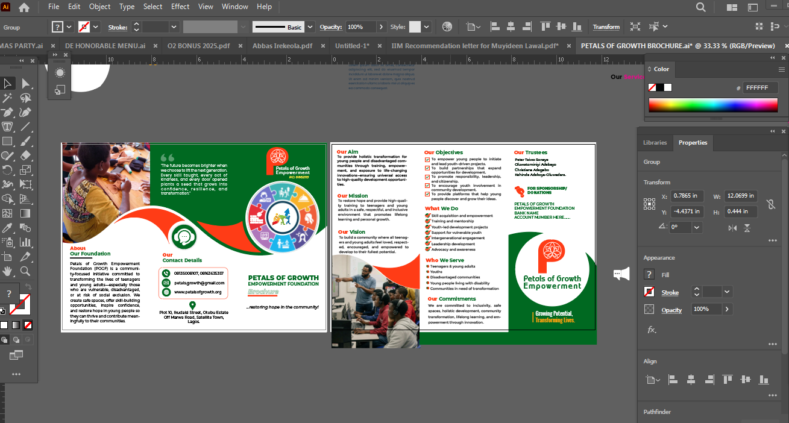Screen dimensions: 789x423
Task: Select the Zoom tool
Action: [x=25, y=271]
